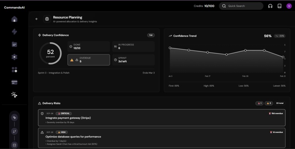Click the 52 percent progress ring
This screenshot has height=149, width=295.
pos(51,53)
